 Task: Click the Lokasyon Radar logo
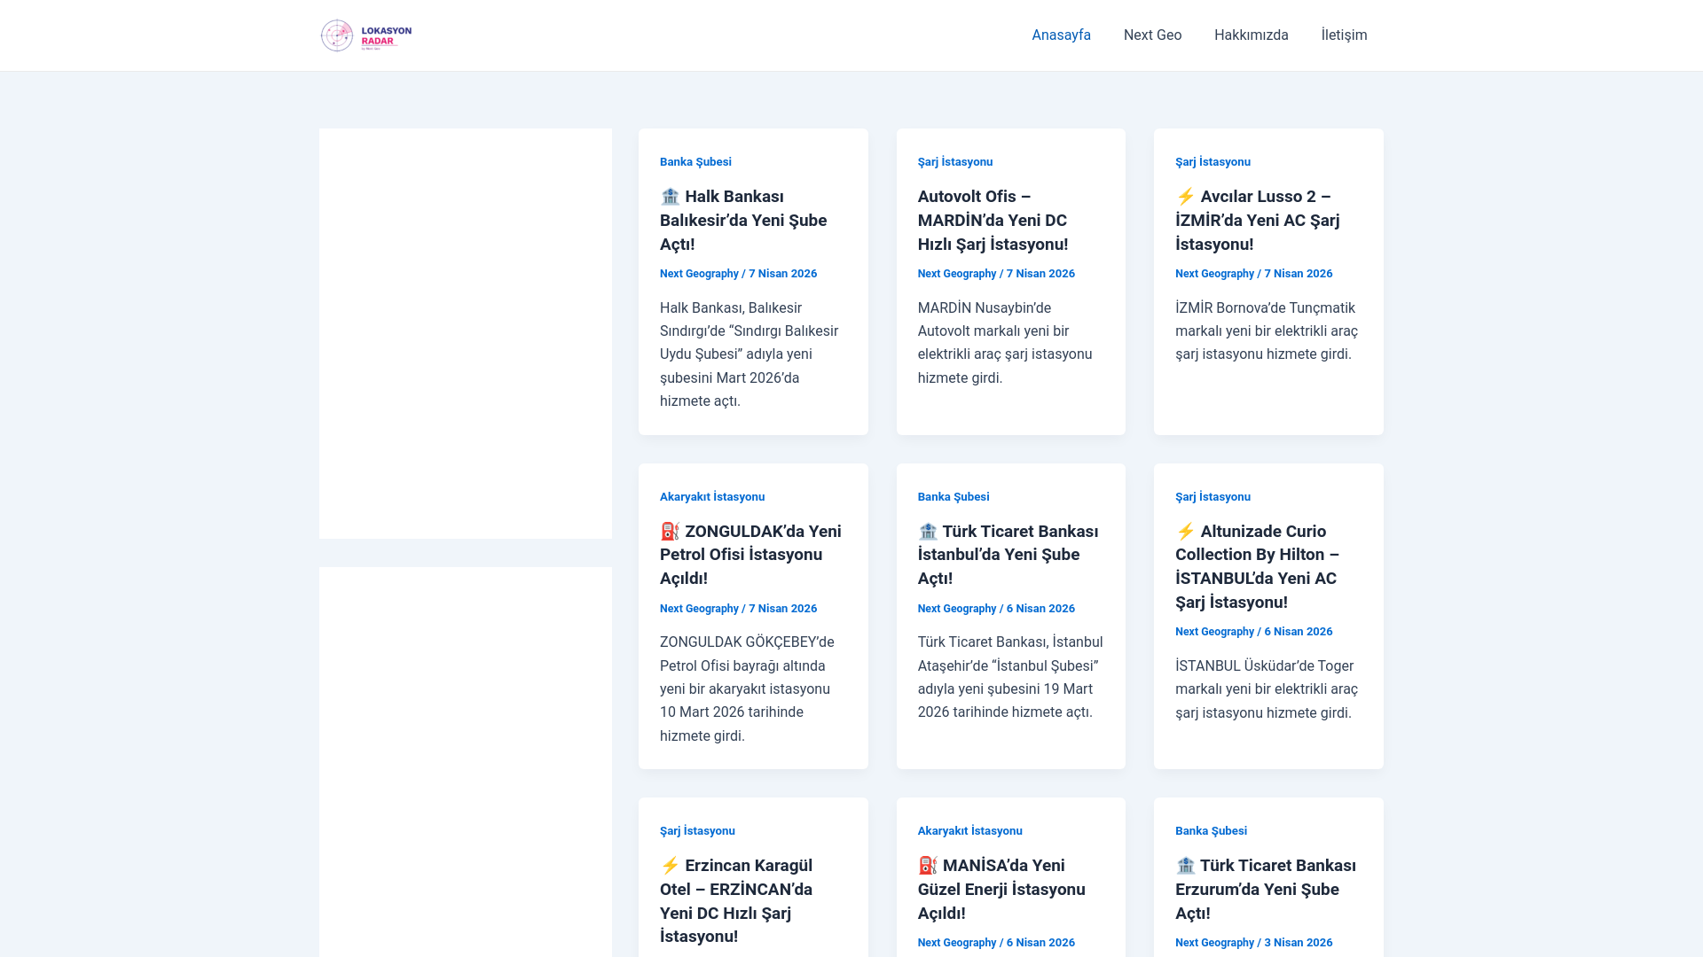pyautogui.click(x=366, y=35)
